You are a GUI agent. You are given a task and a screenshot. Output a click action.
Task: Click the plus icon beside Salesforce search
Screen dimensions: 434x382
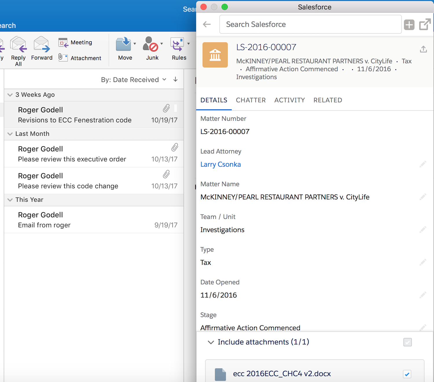[409, 25]
